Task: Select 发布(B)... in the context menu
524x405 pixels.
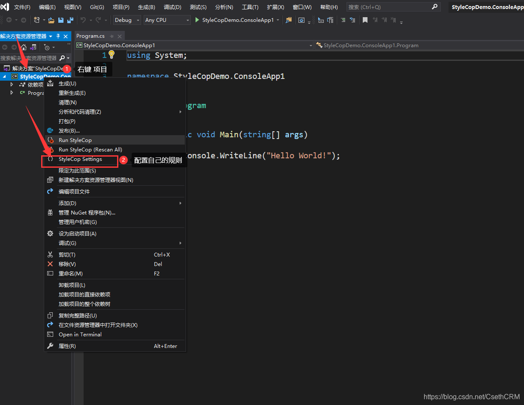Action: click(115, 131)
